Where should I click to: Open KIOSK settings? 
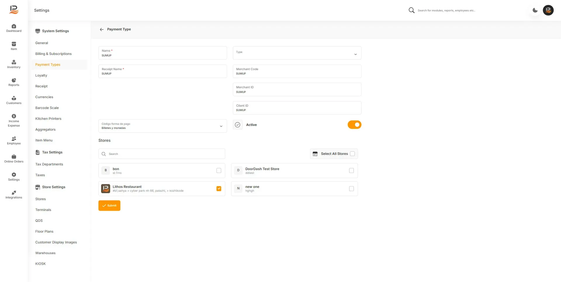pyautogui.click(x=40, y=264)
